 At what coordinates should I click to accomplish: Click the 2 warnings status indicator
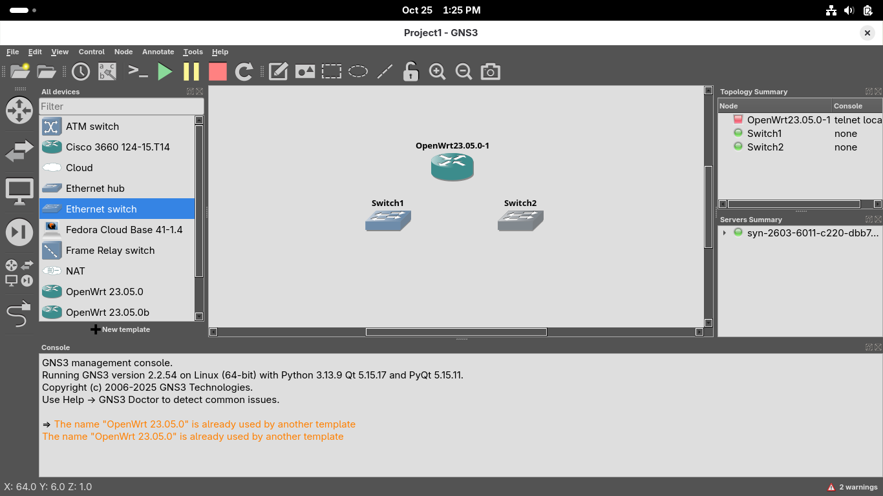[x=852, y=487]
